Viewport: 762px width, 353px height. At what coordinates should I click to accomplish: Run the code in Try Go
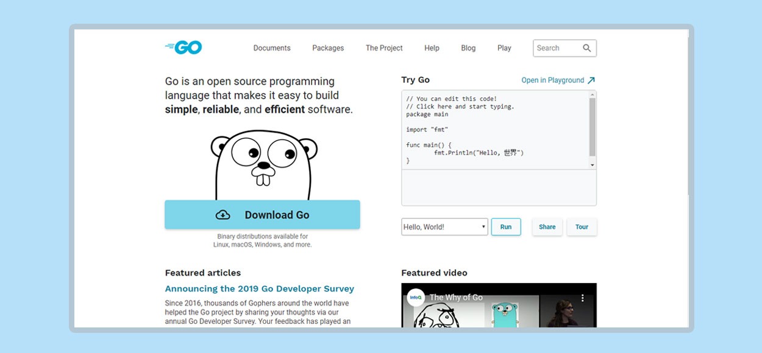click(x=506, y=227)
